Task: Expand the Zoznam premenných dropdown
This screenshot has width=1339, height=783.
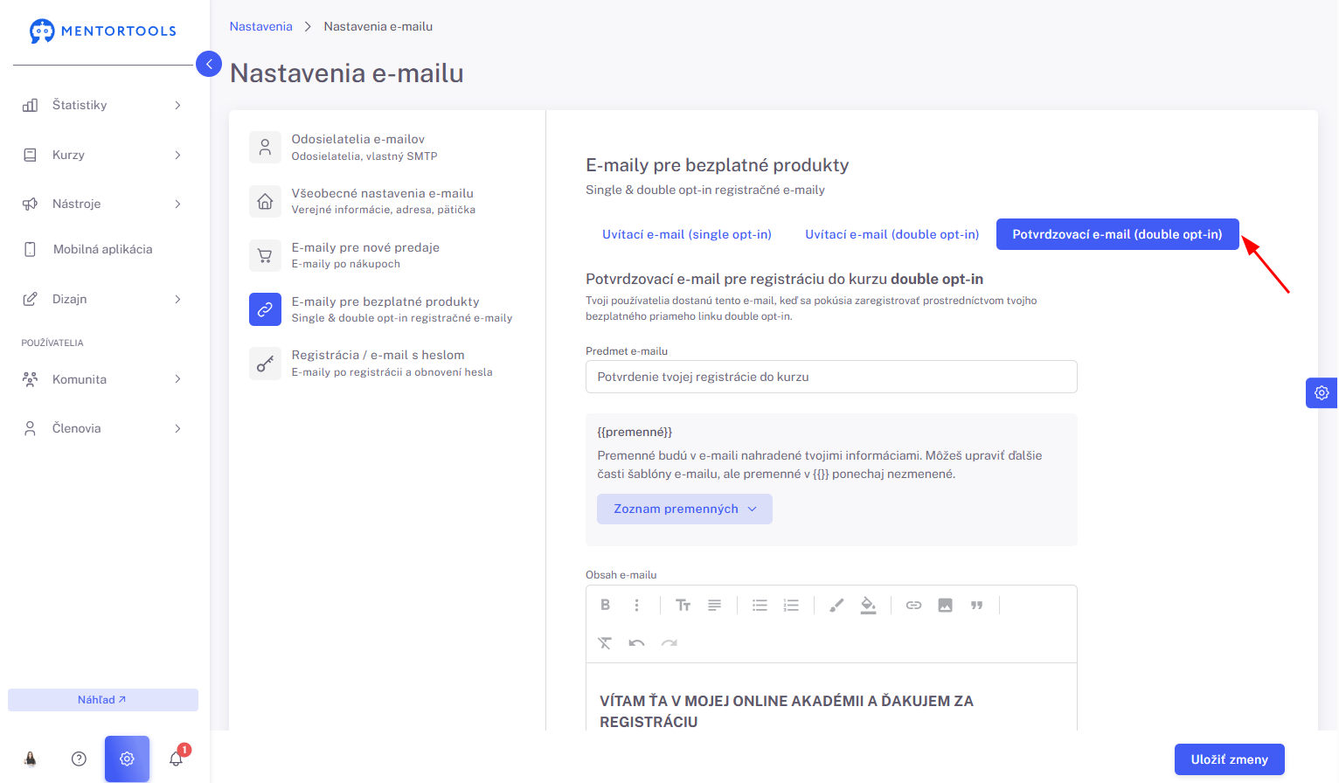Action: [684, 509]
